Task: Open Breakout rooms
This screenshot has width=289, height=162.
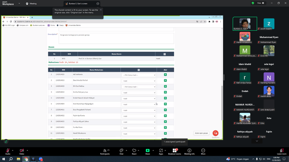Action: point(175,152)
